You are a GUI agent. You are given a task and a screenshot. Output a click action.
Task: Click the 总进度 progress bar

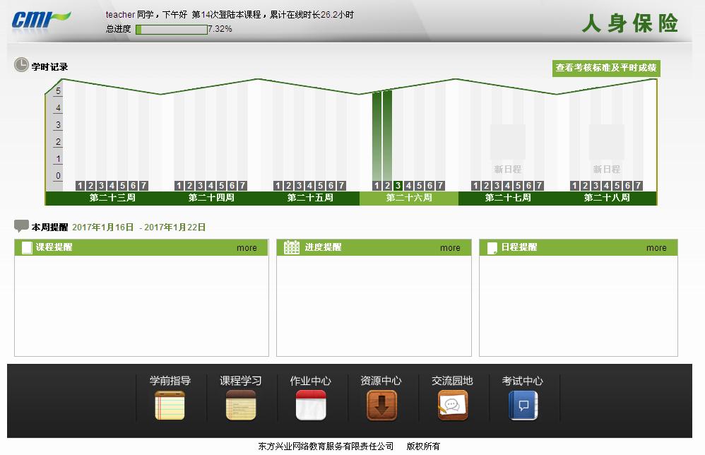[x=171, y=30]
